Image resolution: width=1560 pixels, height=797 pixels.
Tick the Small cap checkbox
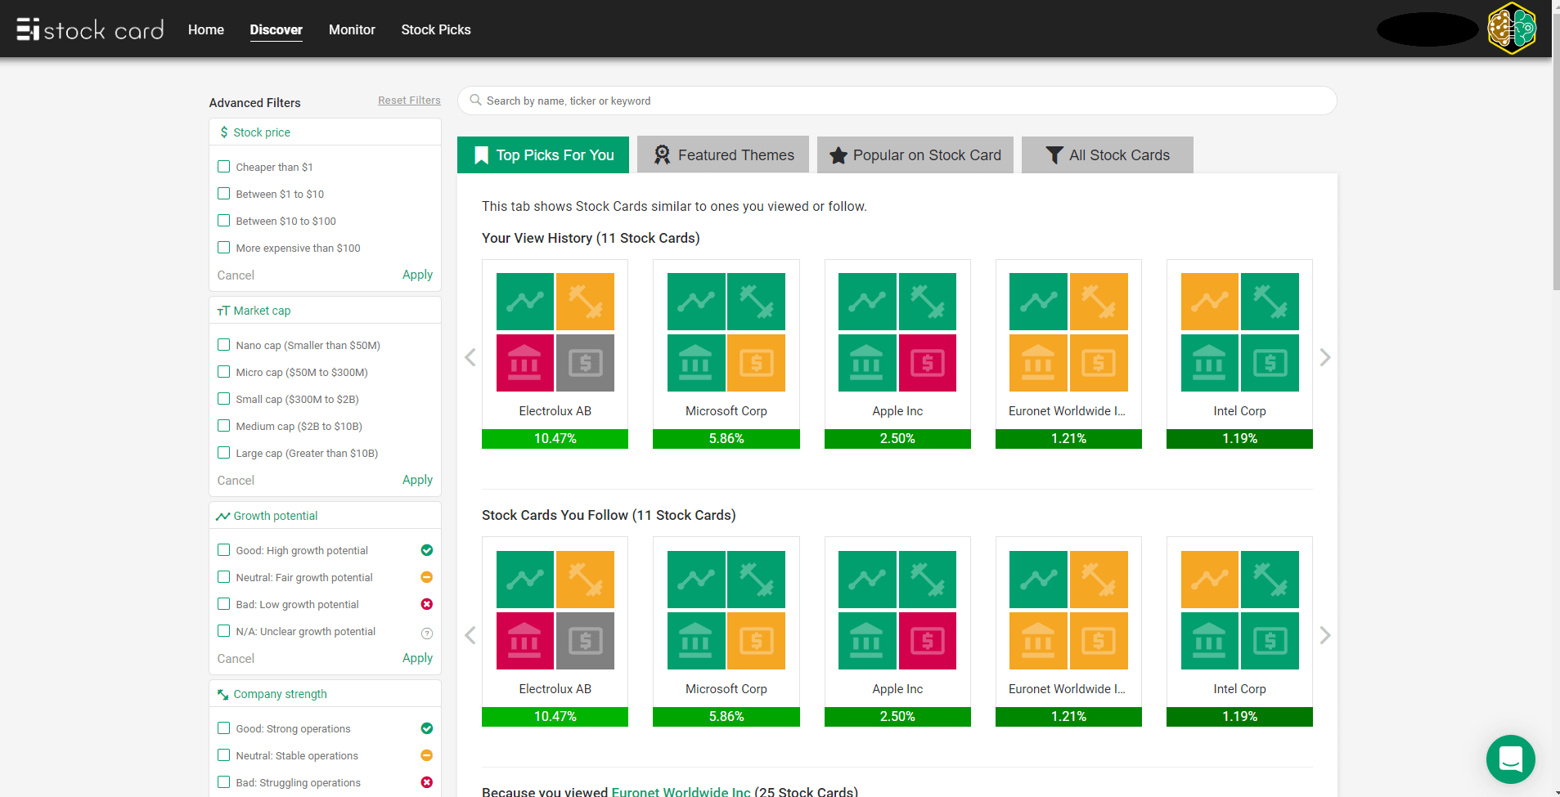click(223, 399)
